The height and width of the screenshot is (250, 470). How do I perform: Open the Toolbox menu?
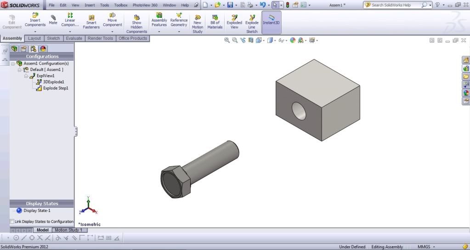[121, 5]
